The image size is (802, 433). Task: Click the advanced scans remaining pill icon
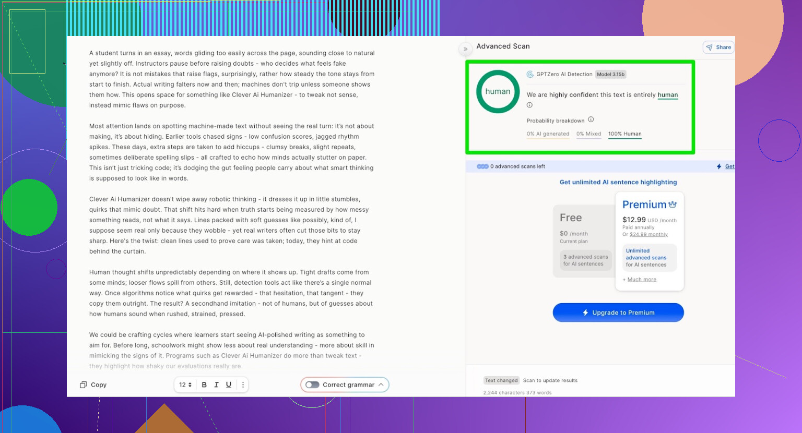(x=482, y=167)
